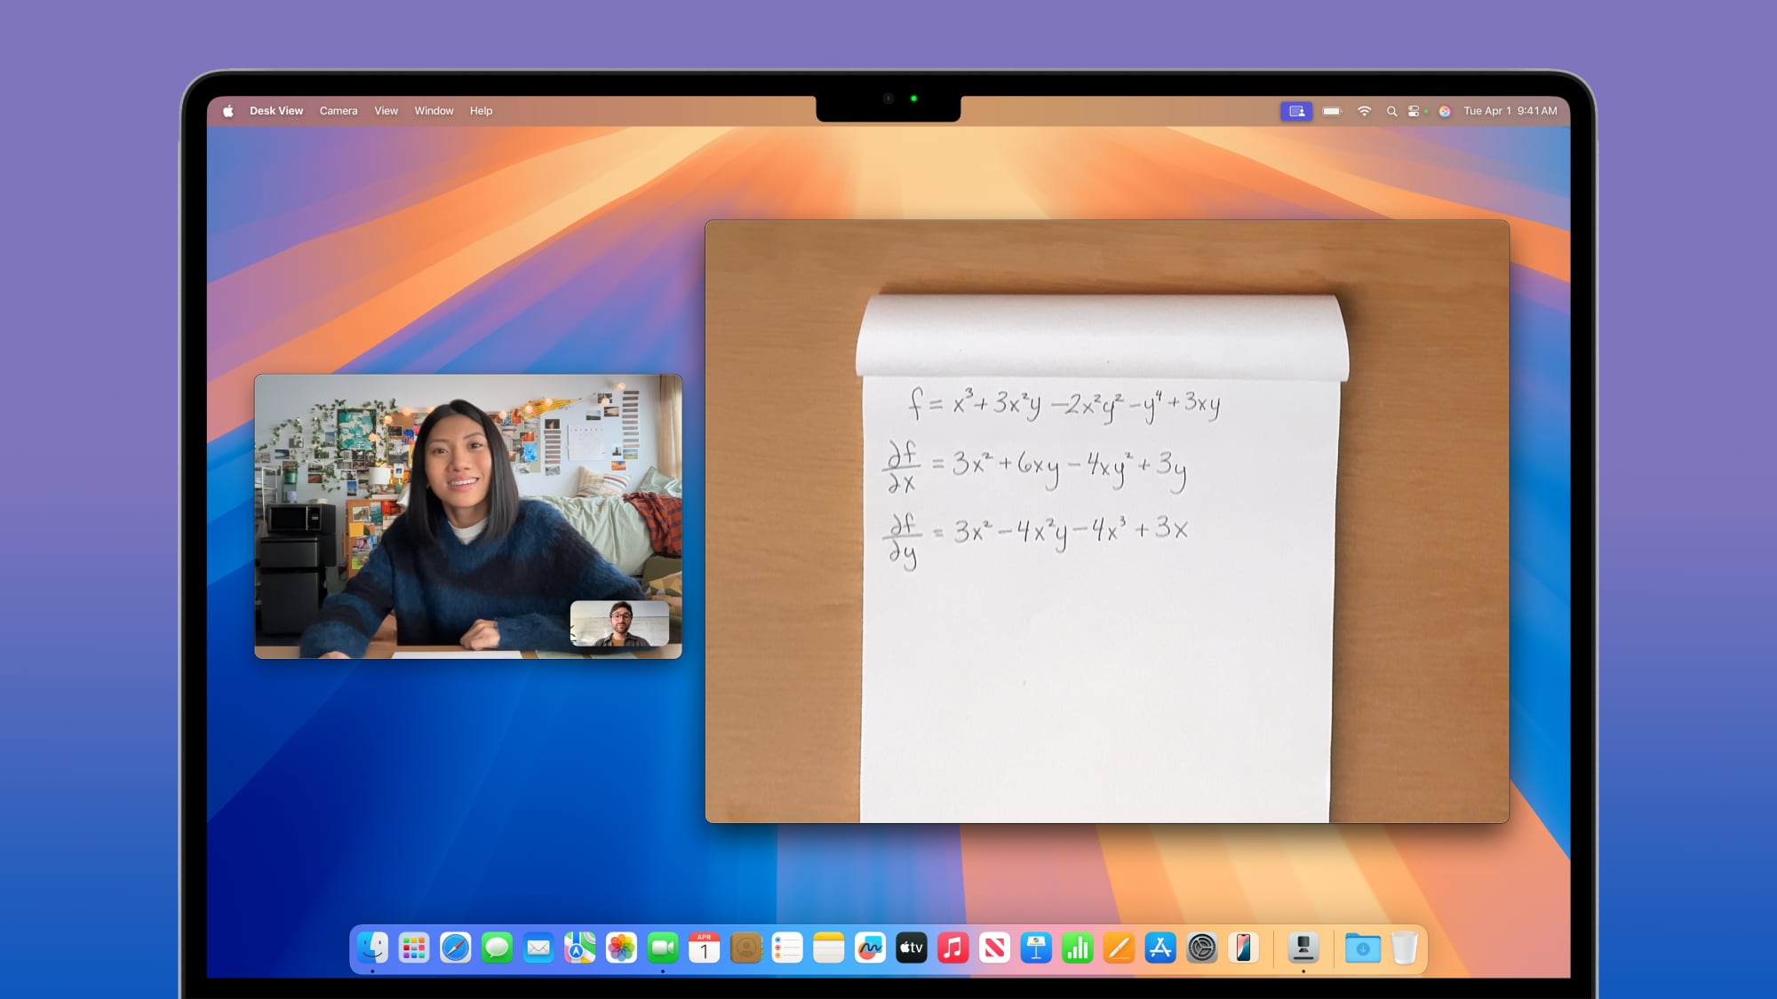
Task: Launch Apple Music from the Dock
Action: (x=954, y=947)
